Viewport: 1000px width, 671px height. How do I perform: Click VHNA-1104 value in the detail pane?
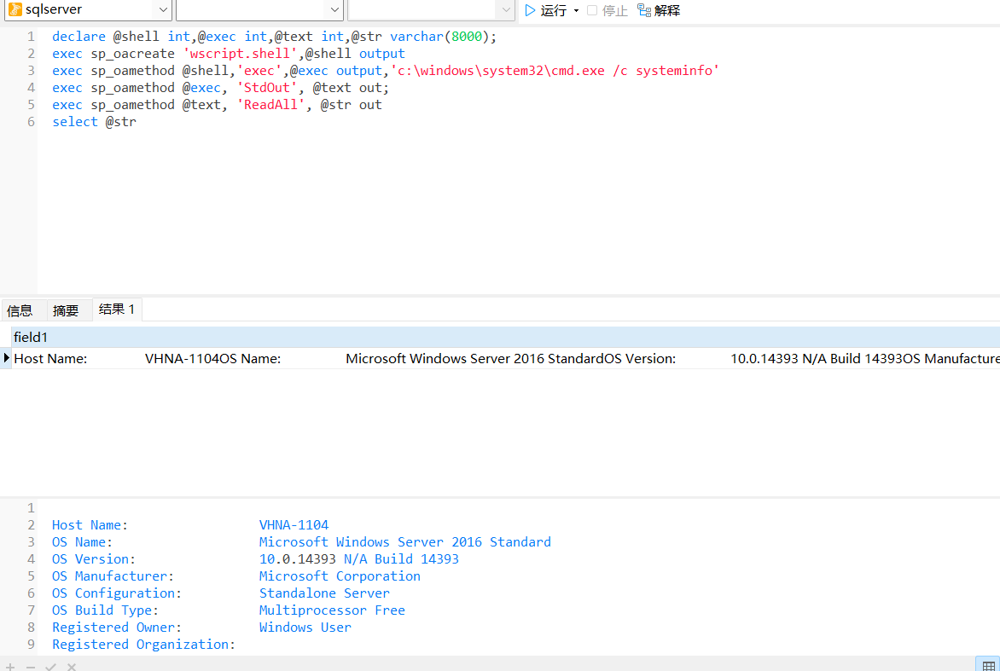pos(294,525)
